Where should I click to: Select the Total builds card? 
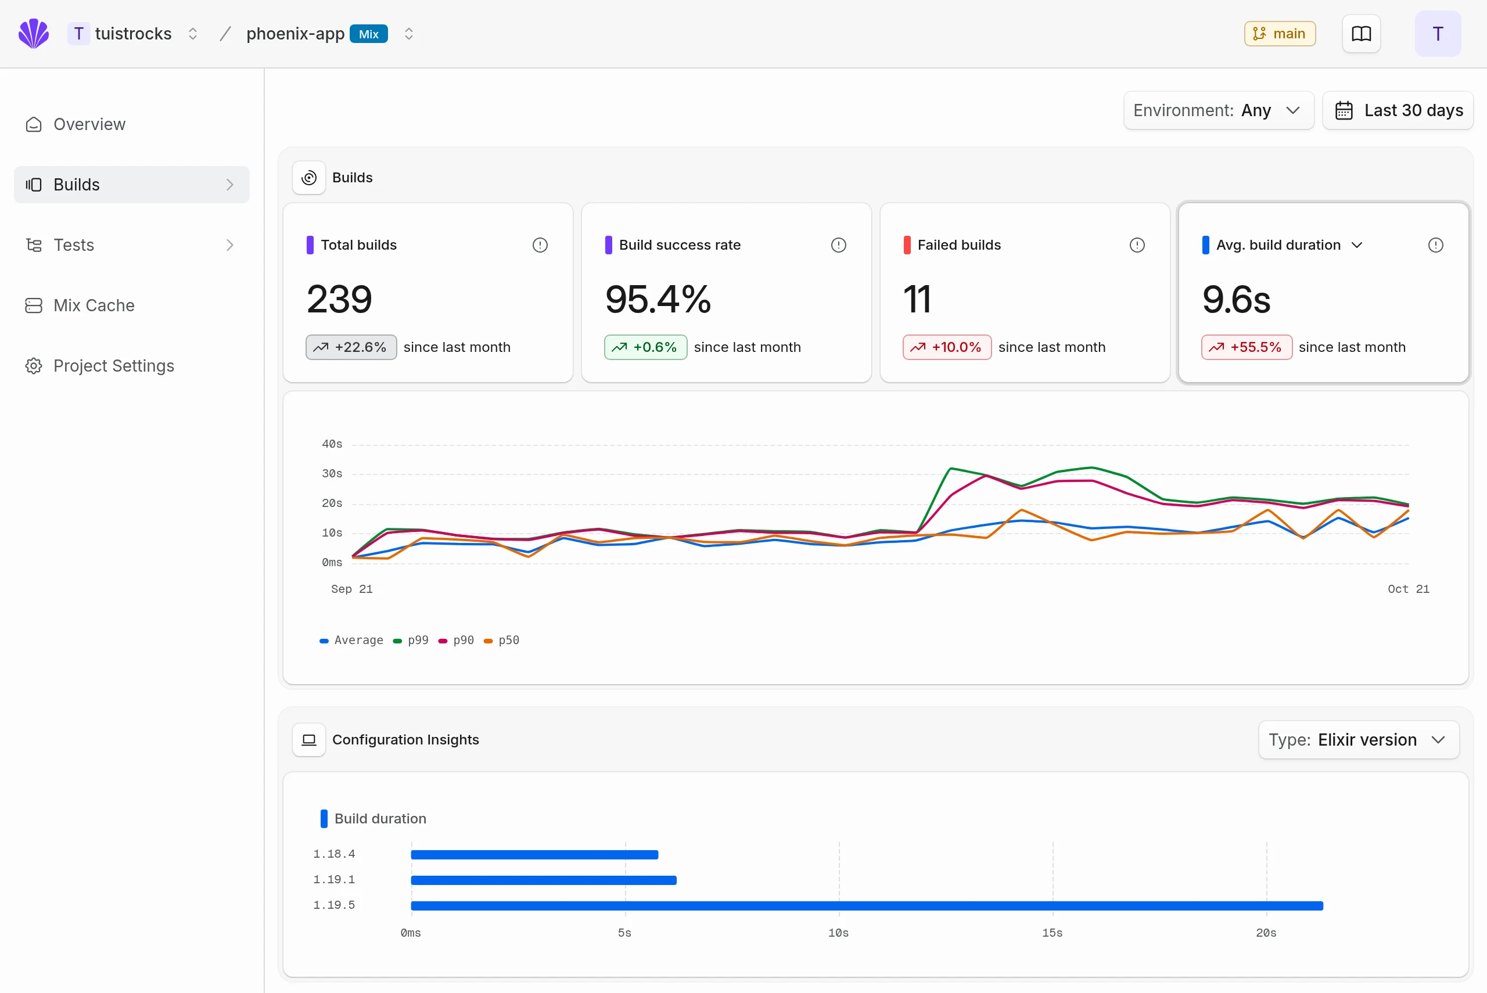(x=428, y=293)
